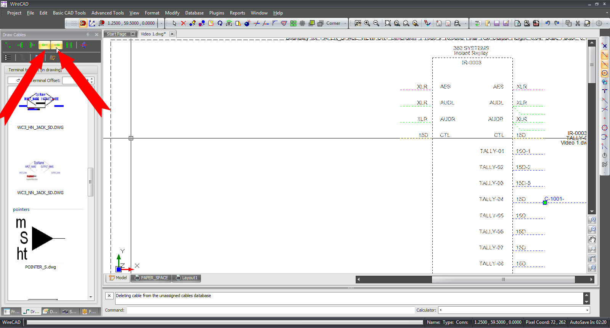This screenshot has height=328, width=610.
Task: Open the Basic CAD Tools menu
Action: click(69, 13)
